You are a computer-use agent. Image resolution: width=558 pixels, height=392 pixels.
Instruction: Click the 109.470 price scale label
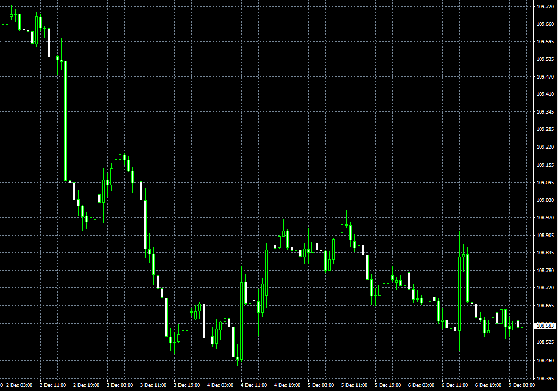click(545, 76)
